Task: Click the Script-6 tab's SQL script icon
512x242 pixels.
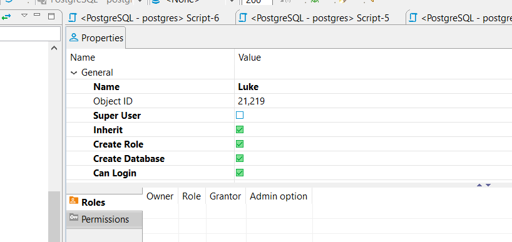Action: pyautogui.click(x=73, y=18)
